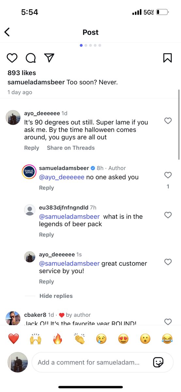
Task: Open the 893 likes list
Action: click(22, 73)
